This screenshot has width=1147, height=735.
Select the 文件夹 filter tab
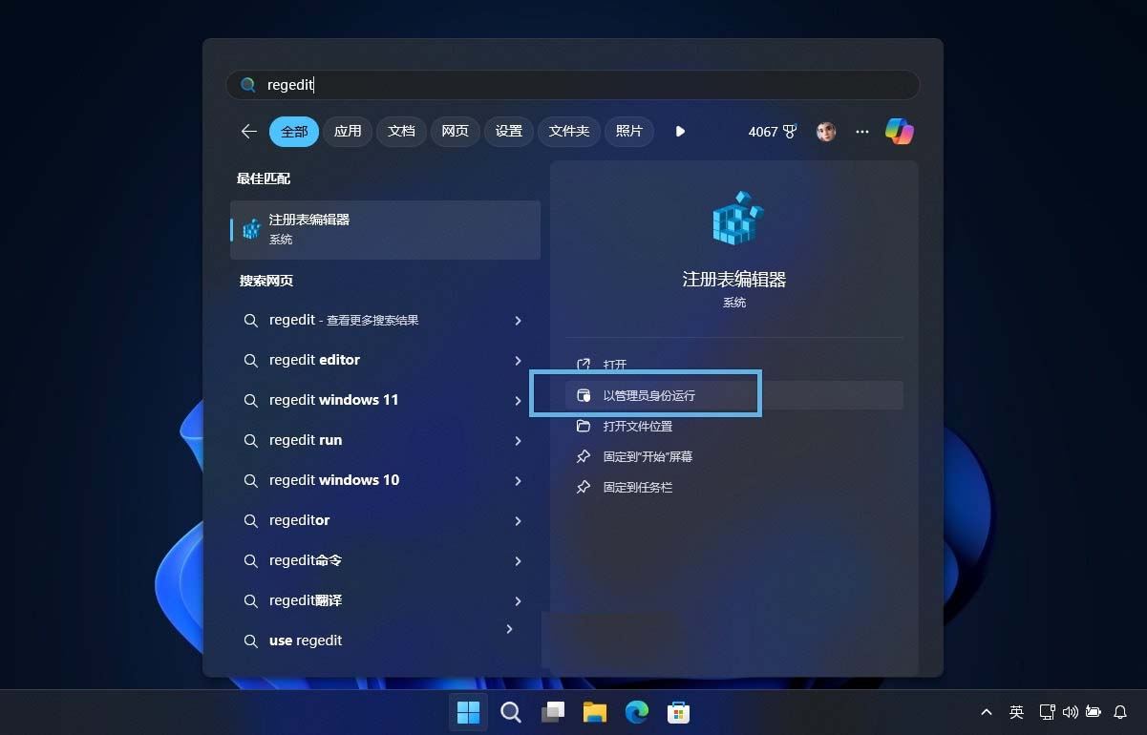click(569, 132)
